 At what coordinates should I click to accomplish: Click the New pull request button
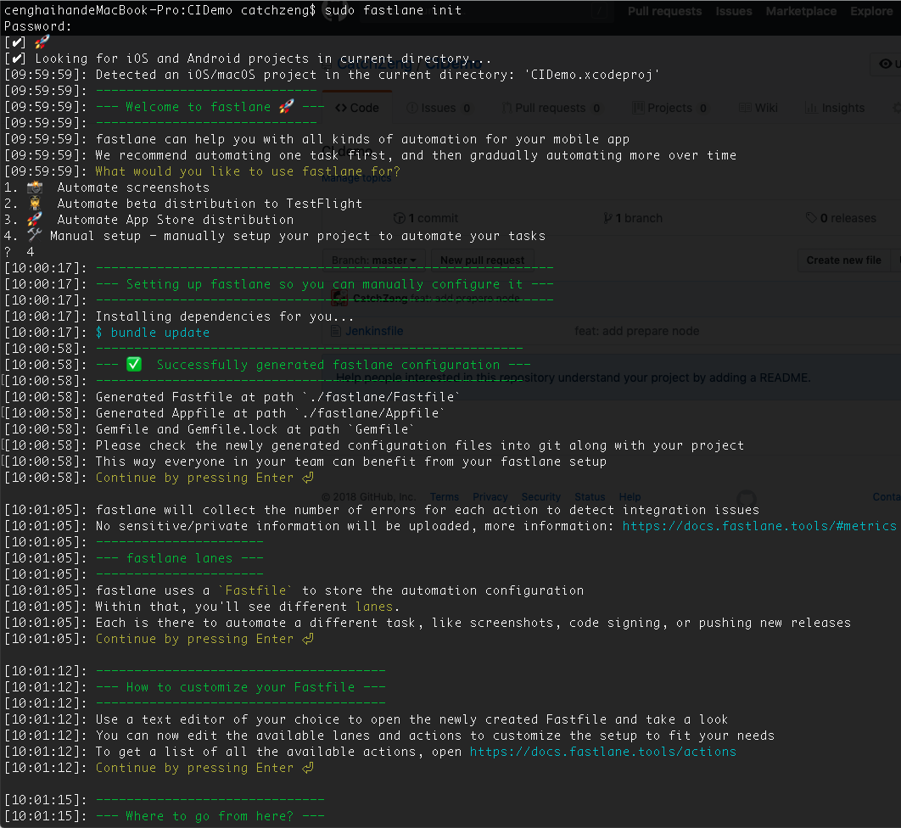click(482, 260)
